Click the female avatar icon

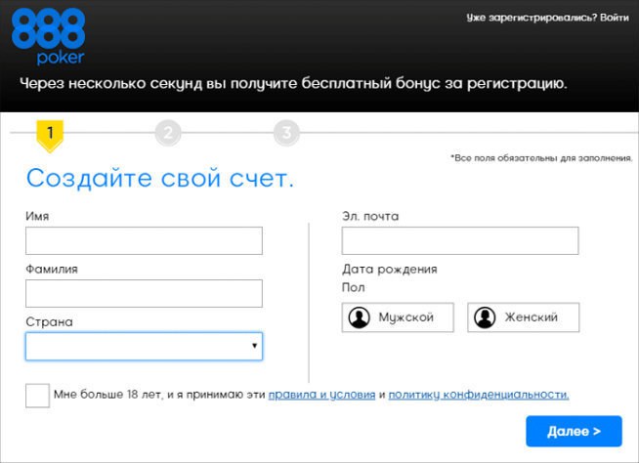point(485,317)
